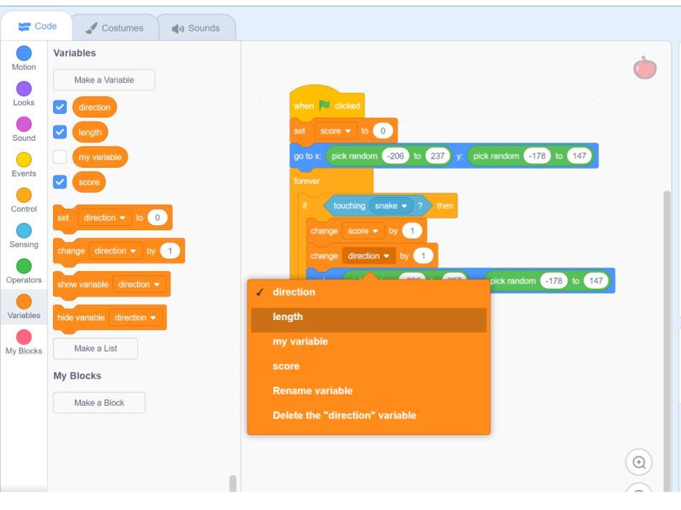
Task: Click the Make a Variable button
Action: point(104,80)
